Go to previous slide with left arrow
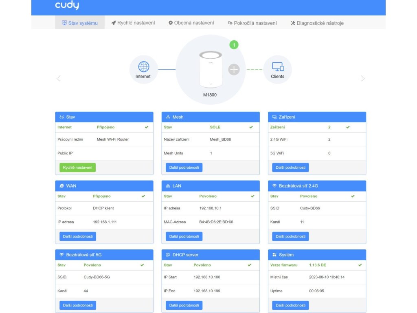 (x=59, y=78)
